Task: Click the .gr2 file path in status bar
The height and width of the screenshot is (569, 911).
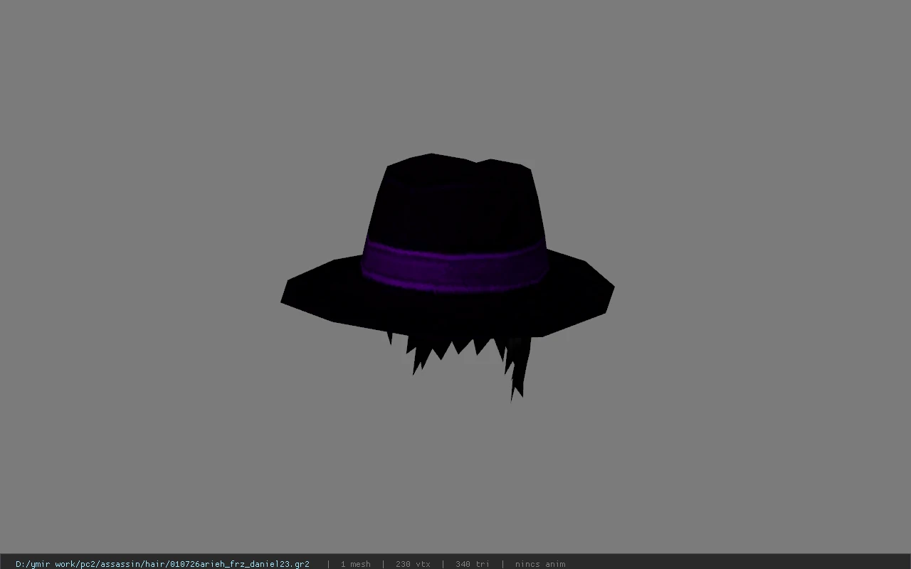Action: 162,564
